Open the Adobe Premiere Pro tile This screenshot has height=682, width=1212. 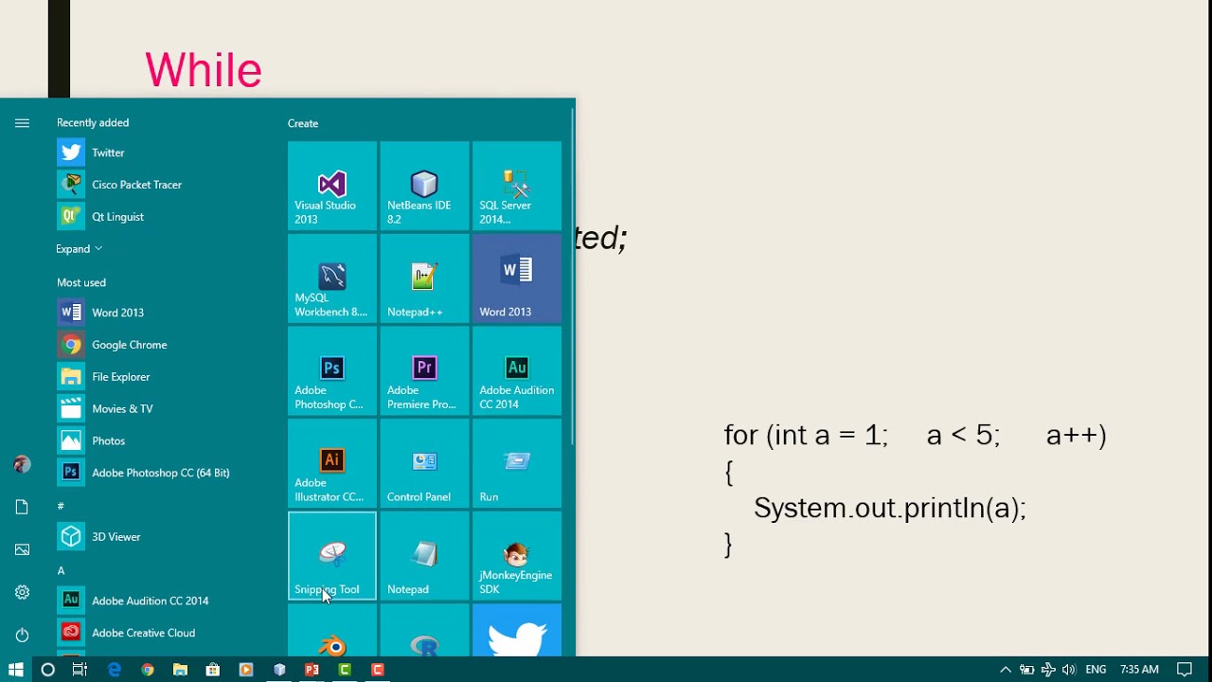tap(424, 371)
